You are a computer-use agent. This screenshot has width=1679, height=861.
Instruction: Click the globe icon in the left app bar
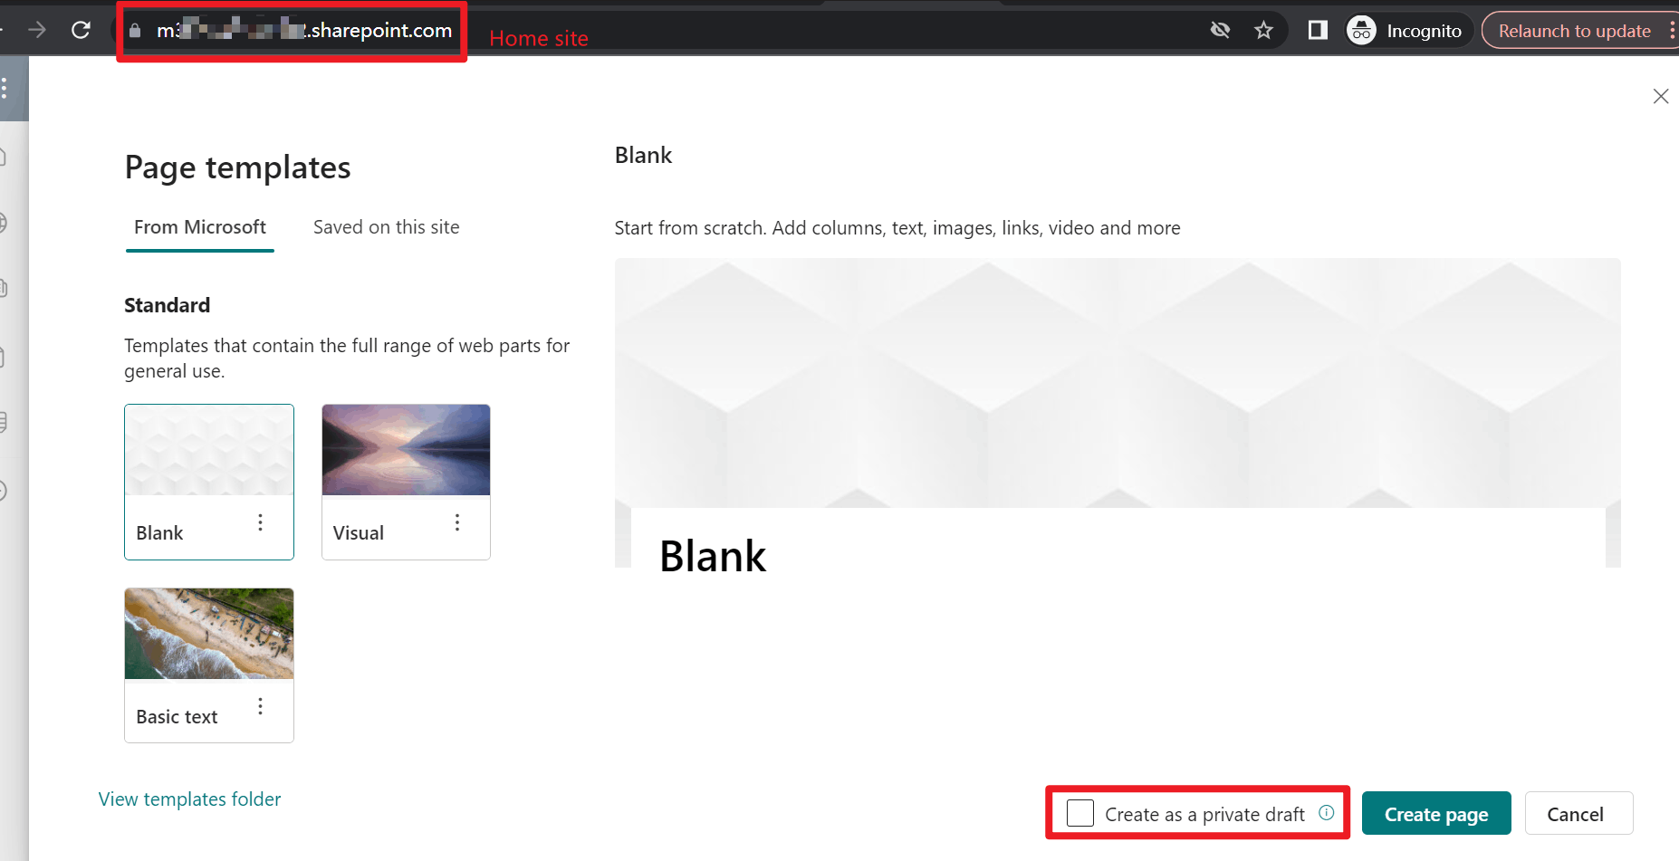click(x=3, y=224)
